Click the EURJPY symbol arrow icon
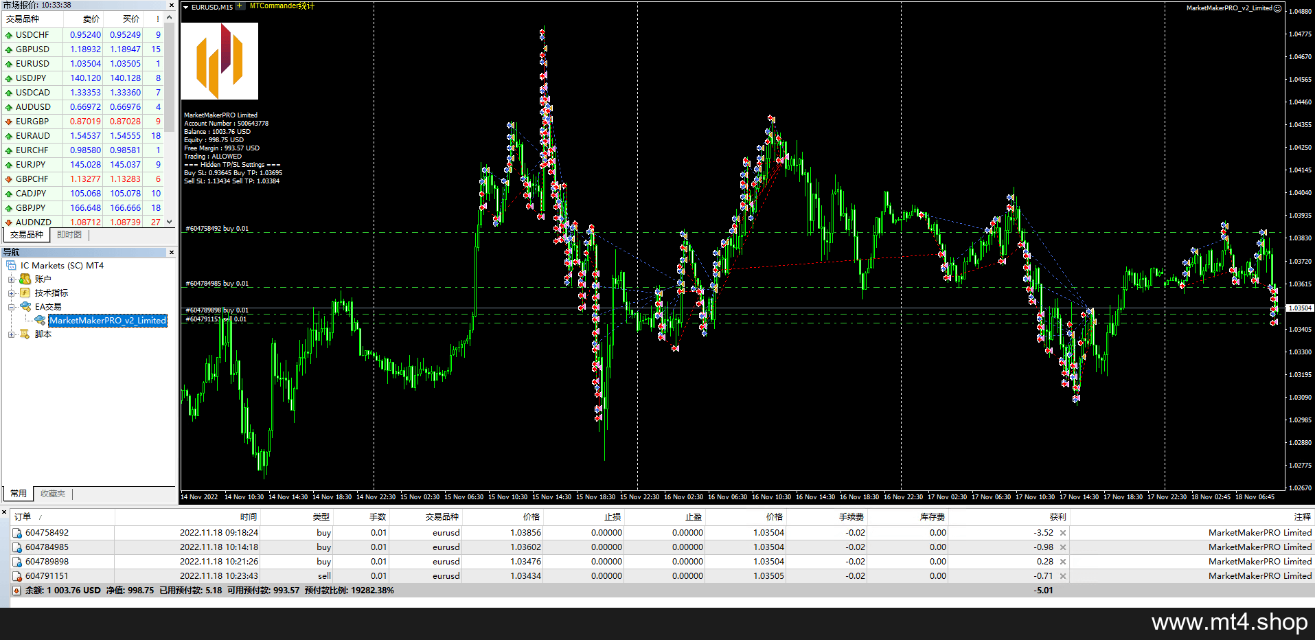 9,165
